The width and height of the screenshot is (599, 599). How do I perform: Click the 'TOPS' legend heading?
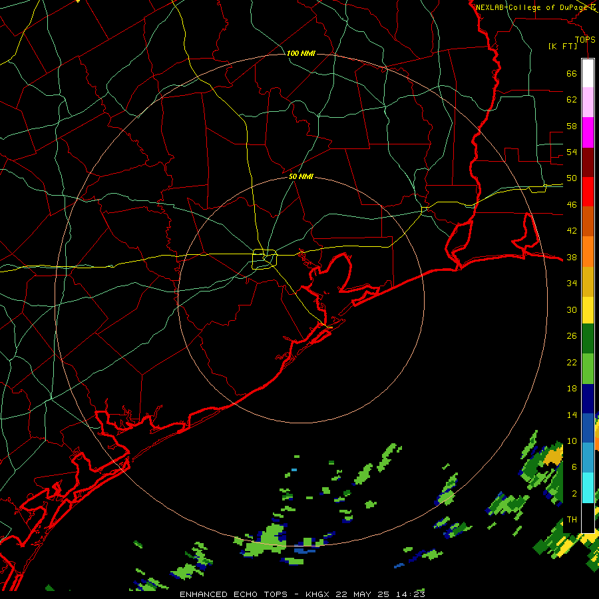(585, 39)
